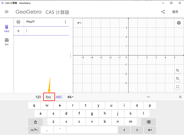Tap the p key on keyboard
Image resolution: width=184 pixels, height=135 pixels.
(150, 105)
